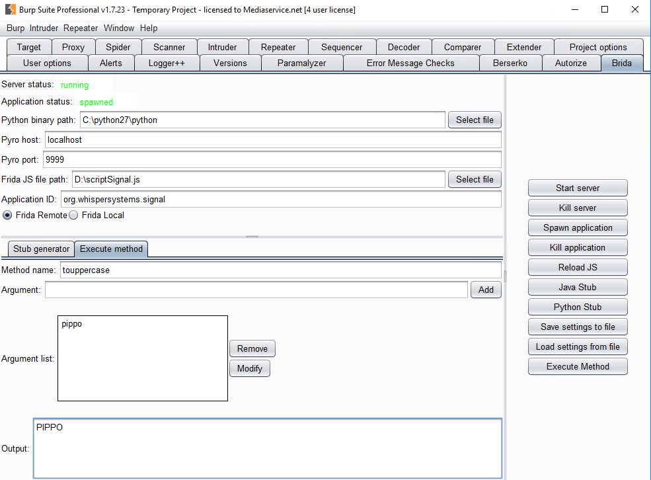The image size is (651, 480).
Task: Click Select file next to Python binary path
Action: [475, 120]
